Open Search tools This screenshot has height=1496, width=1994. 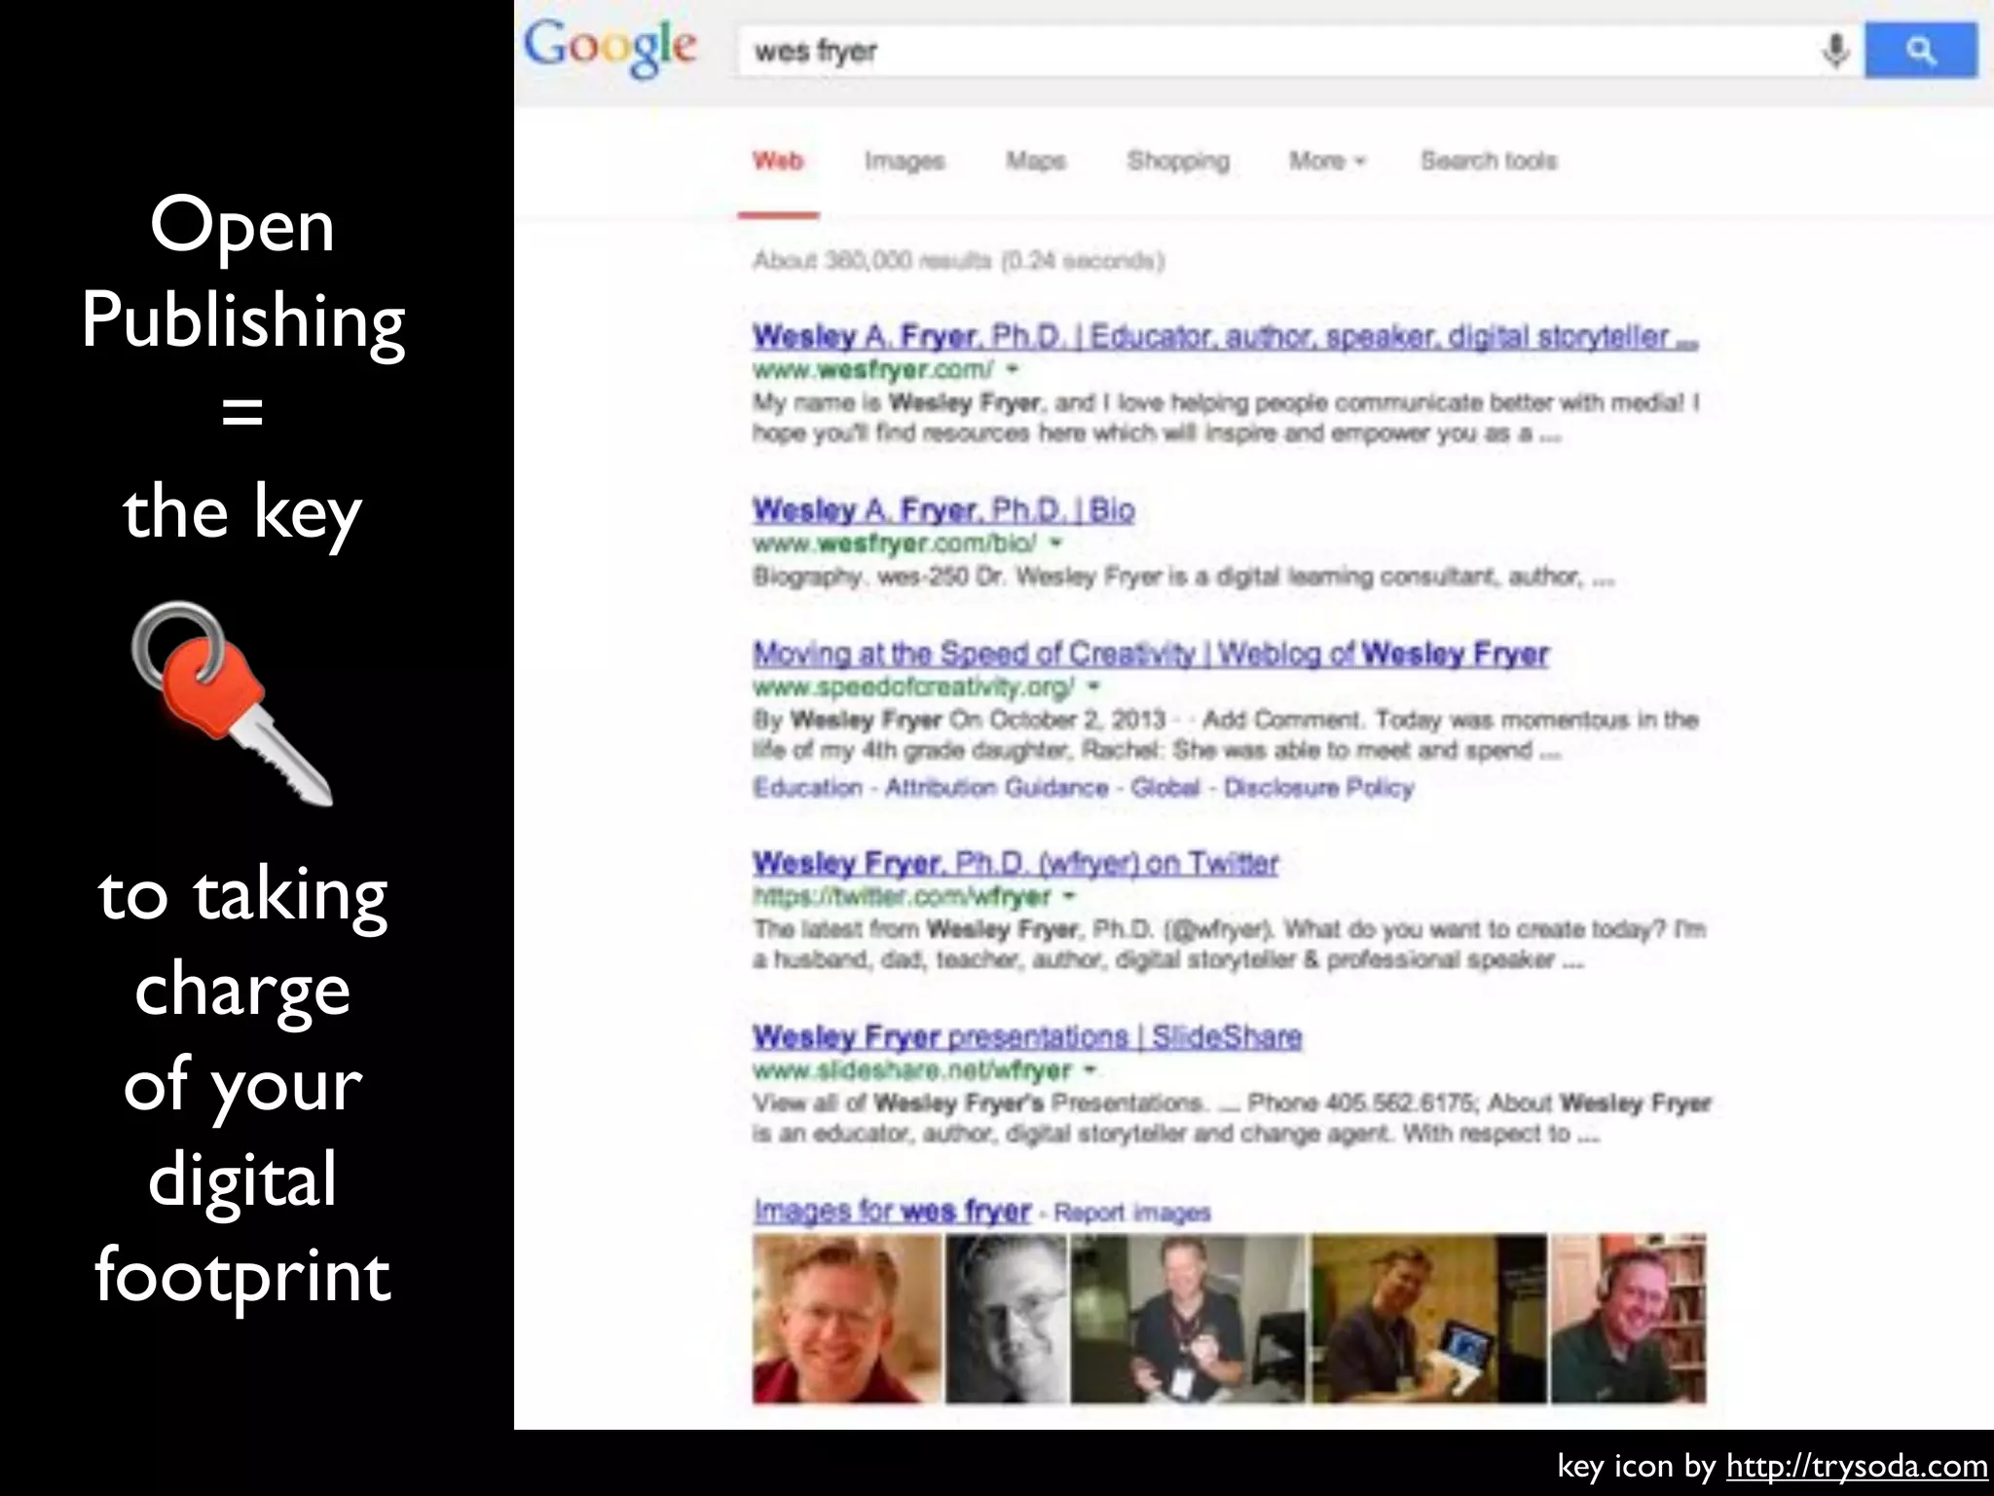pyautogui.click(x=1489, y=161)
